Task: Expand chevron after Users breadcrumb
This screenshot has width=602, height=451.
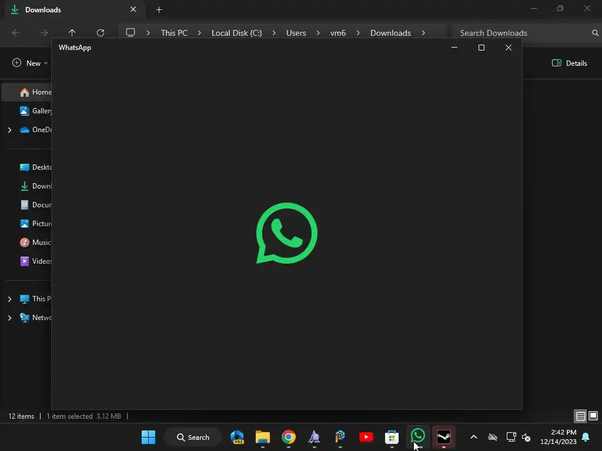Action: pyautogui.click(x=318, y=33)
